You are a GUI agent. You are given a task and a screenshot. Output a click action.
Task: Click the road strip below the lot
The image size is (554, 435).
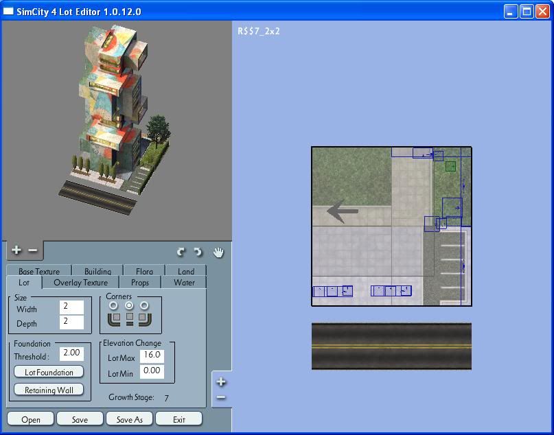pos(391,346)
